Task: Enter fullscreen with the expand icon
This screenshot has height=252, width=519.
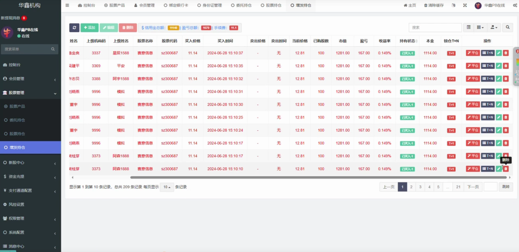Action: pos(465,5)
